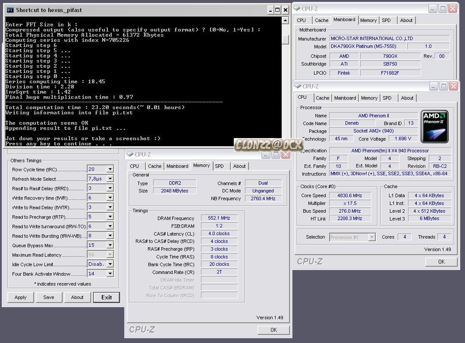Expand Four Bank Activate Window dropdown

pyautogui.click(x=110, y=274)
